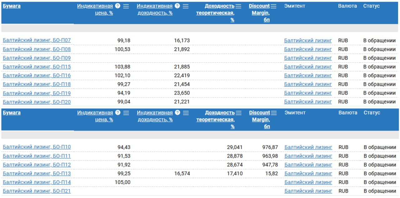Screen dimensions: 400x198
Task: Click help icon beside Индикативная цена in bottom table
Action: pyautogui.click(x=118, y=113)
